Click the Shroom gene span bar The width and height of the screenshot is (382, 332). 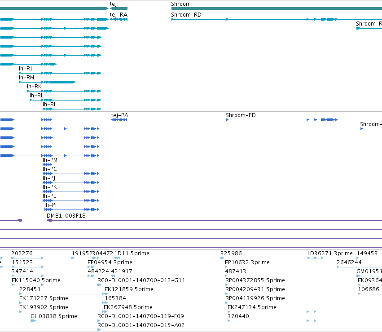point(277,9)
